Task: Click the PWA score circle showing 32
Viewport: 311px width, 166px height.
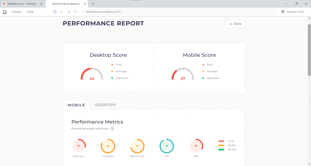Action: coord(196,146)
